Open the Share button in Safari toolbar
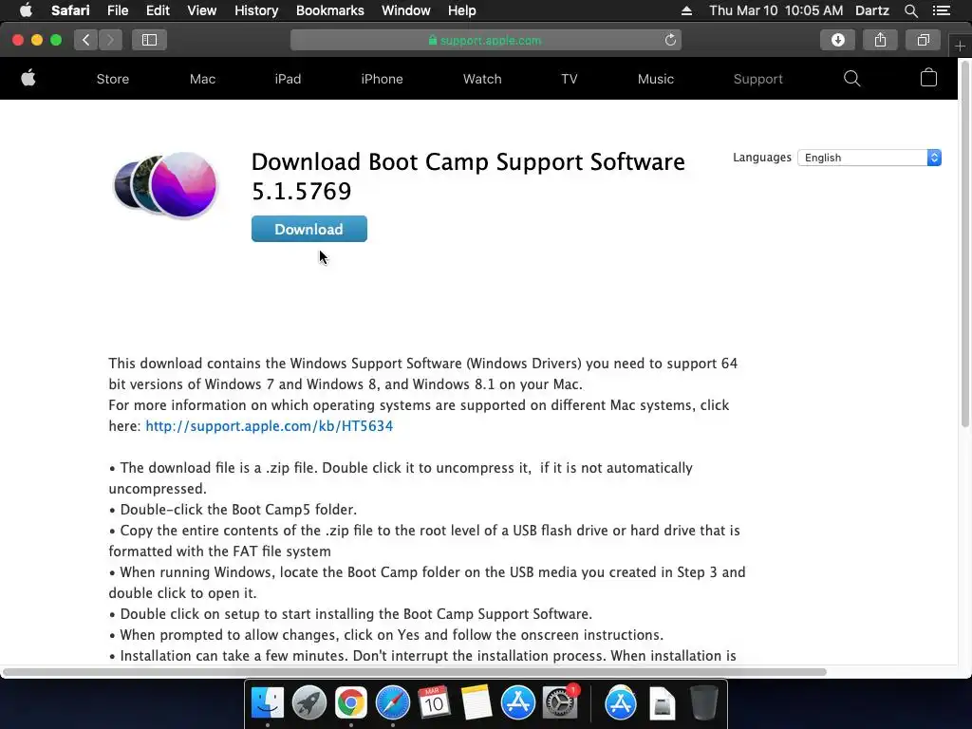This screenshot has height=729, width=972. pyautogui.click(x=880, y=40)
